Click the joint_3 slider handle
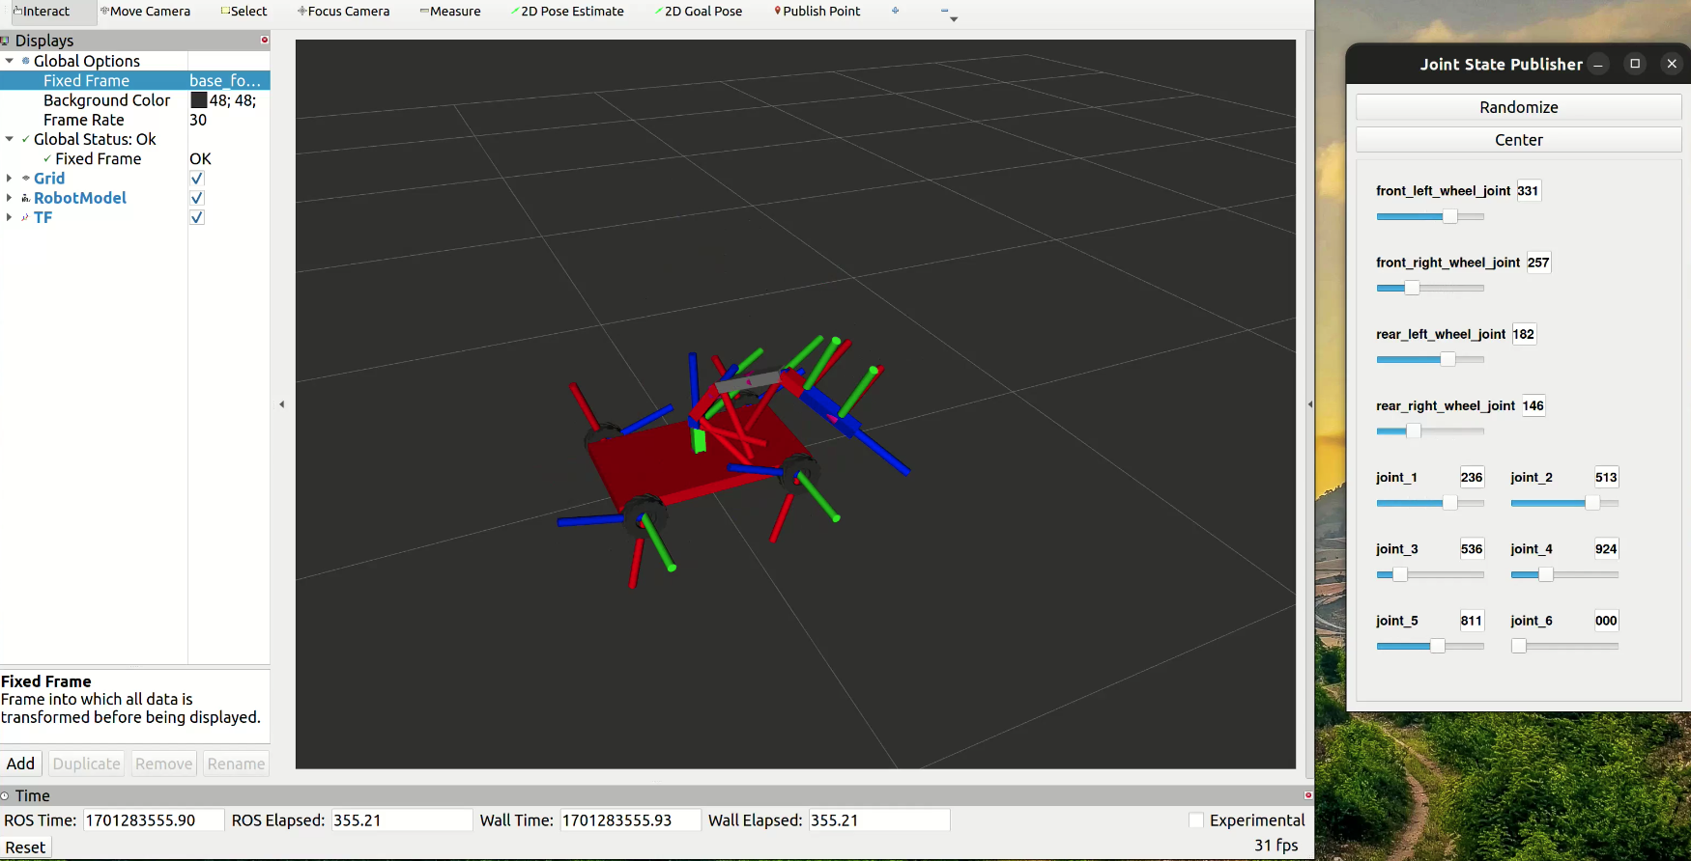The image size is (1691, 861). tap(1400, 575)
